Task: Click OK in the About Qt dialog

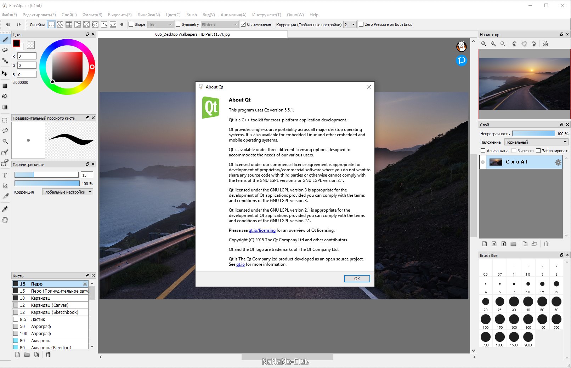Action: pos(357,278)
